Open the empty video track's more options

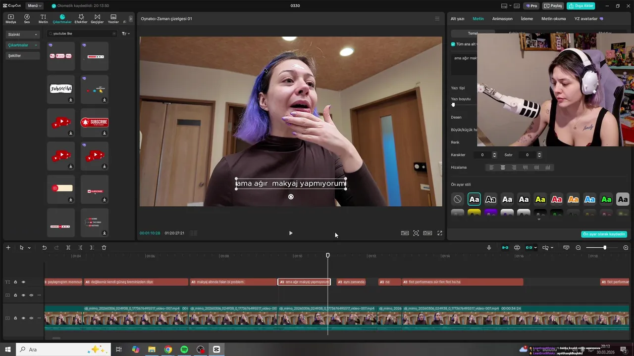click(39, 295)
